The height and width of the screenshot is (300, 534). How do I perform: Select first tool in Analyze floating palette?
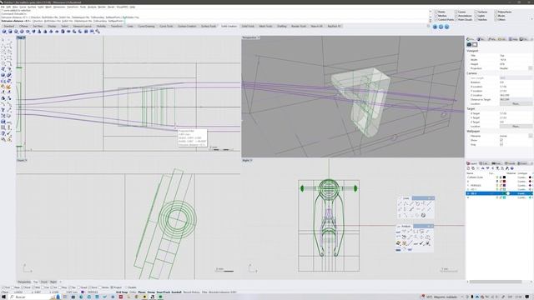click(398, 232)
